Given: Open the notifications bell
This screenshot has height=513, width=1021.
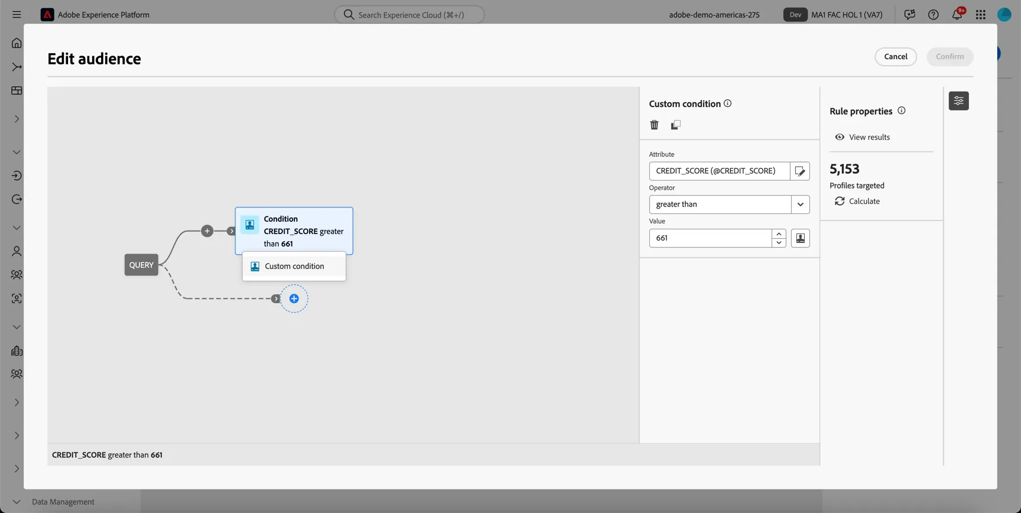Looking at the screenshot, I should [x=957, y=15].
